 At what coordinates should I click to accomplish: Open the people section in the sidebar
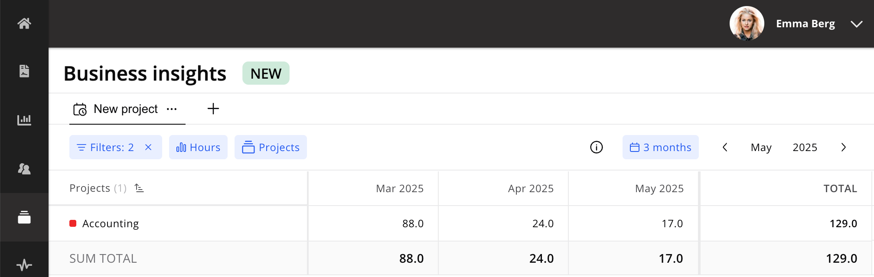pyautogui.click(x=24, y=169)
